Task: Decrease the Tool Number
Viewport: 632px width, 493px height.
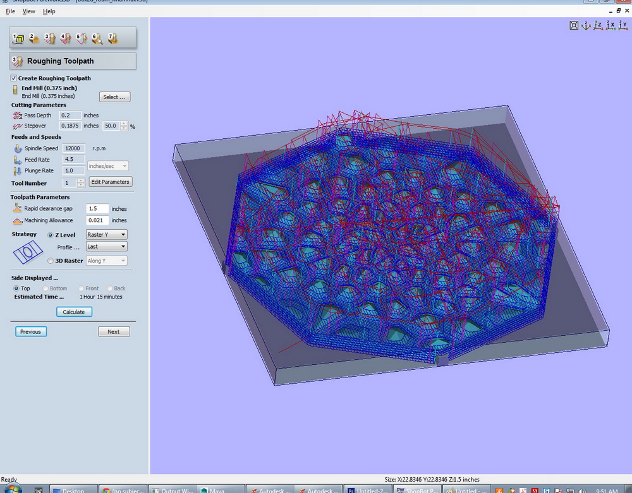Action: 81,185
